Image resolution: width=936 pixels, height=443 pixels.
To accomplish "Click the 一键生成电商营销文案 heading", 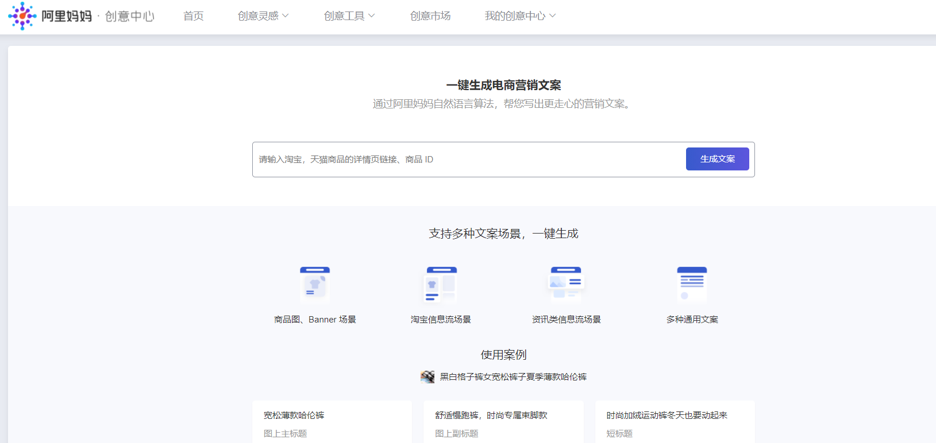I will coord(503,86).
